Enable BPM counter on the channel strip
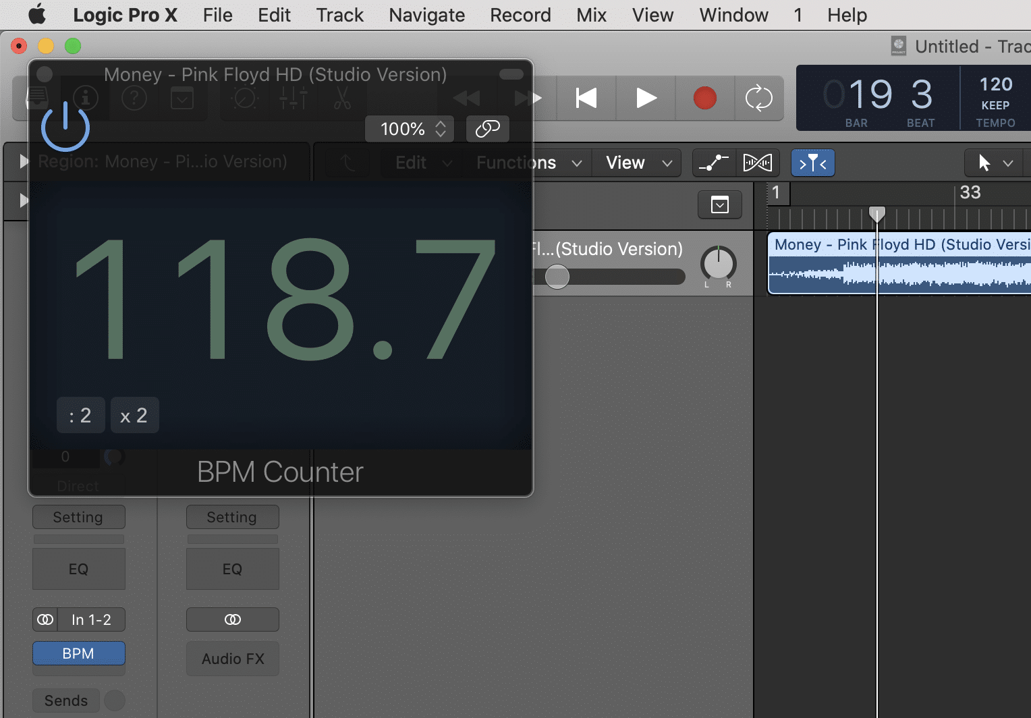The height and width of the screenshot is (718, 1031). (78, 653)
